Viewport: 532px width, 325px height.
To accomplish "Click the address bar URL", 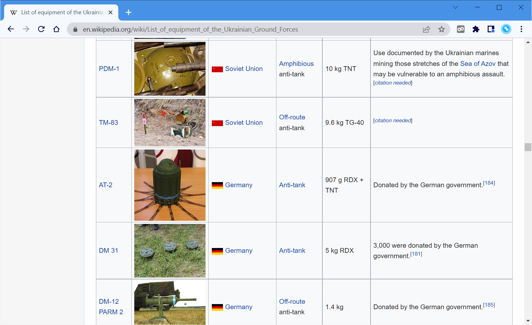I will coord(190,29).
